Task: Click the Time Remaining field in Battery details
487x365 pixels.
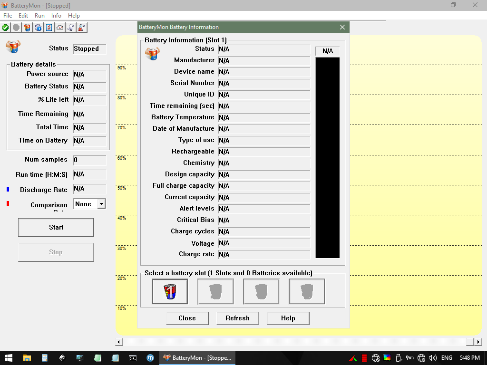Action: tap(90, 115)
